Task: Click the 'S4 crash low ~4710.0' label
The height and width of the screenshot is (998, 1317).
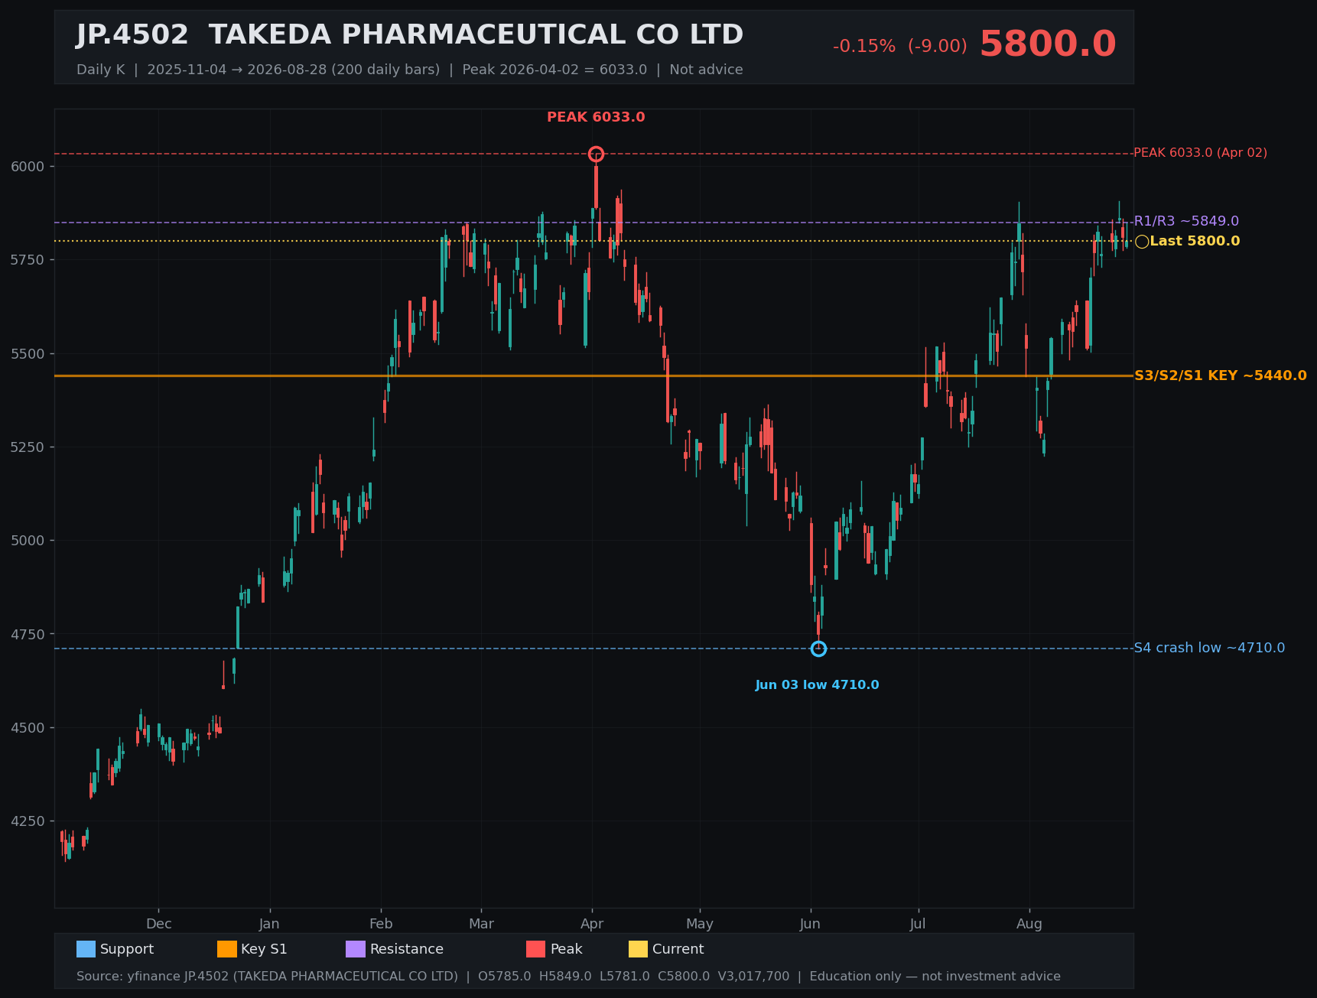Action: click(x=1209, y=648)
